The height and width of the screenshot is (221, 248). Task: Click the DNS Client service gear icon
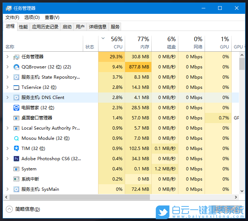[16, 98]
